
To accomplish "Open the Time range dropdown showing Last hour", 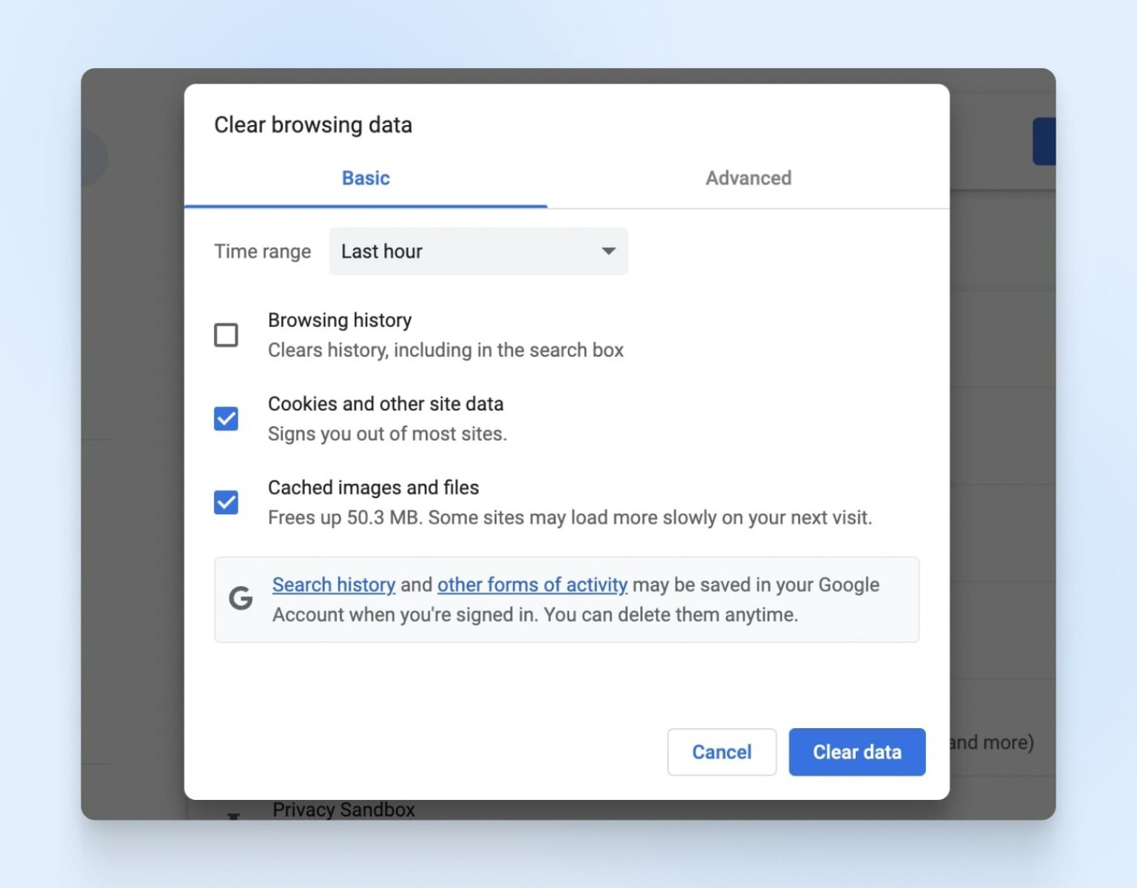I will 477,252.
